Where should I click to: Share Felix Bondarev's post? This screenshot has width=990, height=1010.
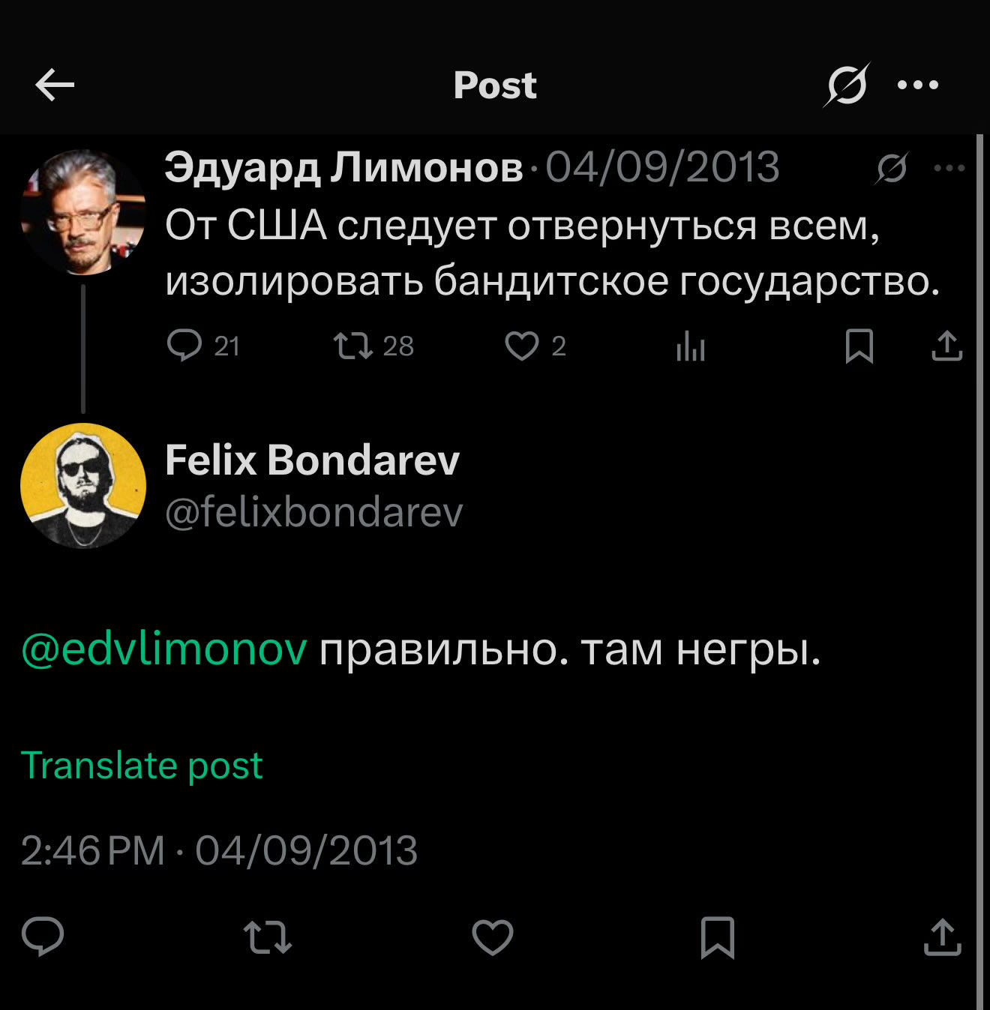(x=942, y=937)
